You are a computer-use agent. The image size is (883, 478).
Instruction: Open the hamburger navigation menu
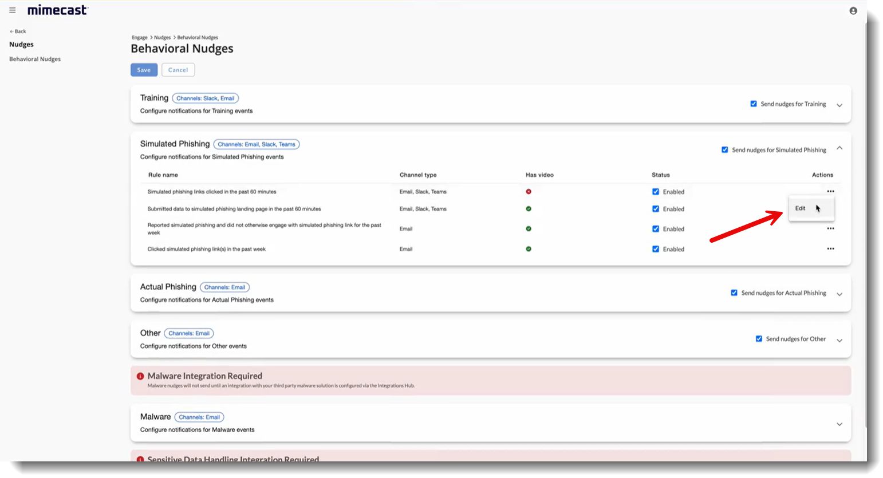12,10
